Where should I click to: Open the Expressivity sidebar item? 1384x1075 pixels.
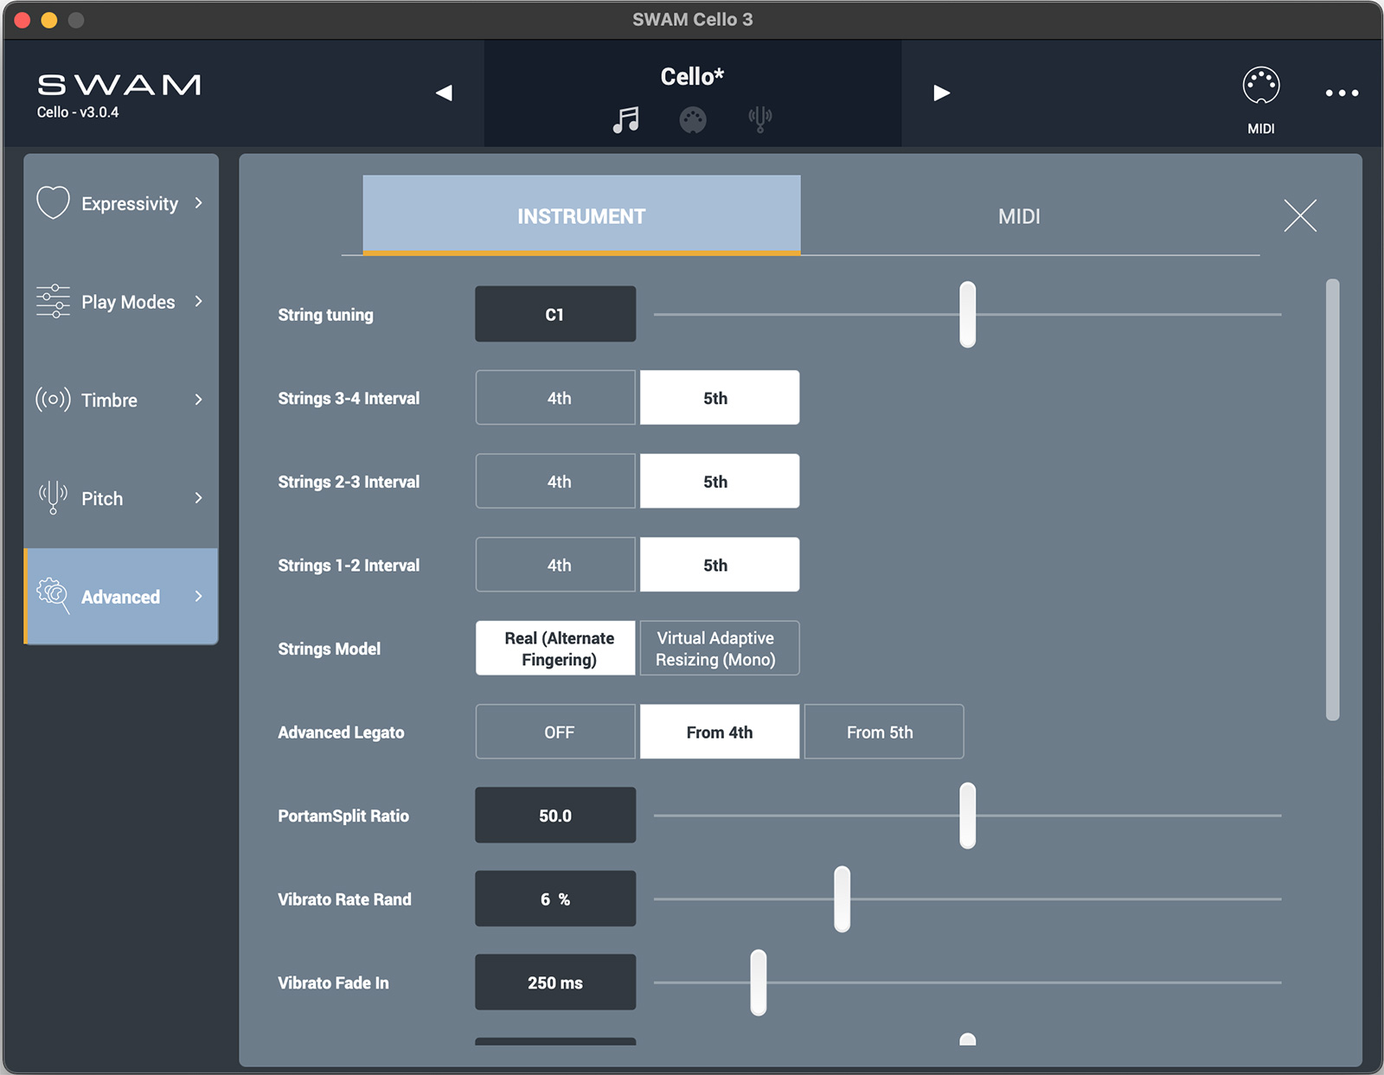[121, 203]
